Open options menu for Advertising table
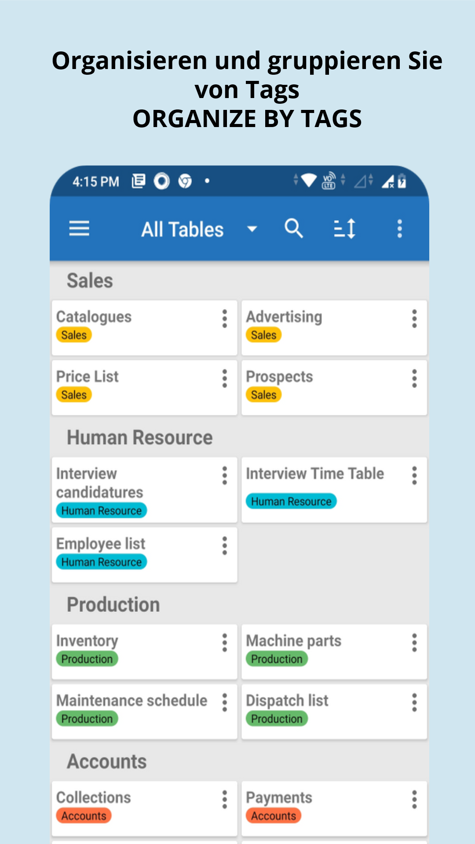The width and height of the screenshot is (475, 844). click(x=414, y=319)
